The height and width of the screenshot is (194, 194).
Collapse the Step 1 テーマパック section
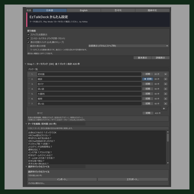pyautogui.click(x=25, y=64)
